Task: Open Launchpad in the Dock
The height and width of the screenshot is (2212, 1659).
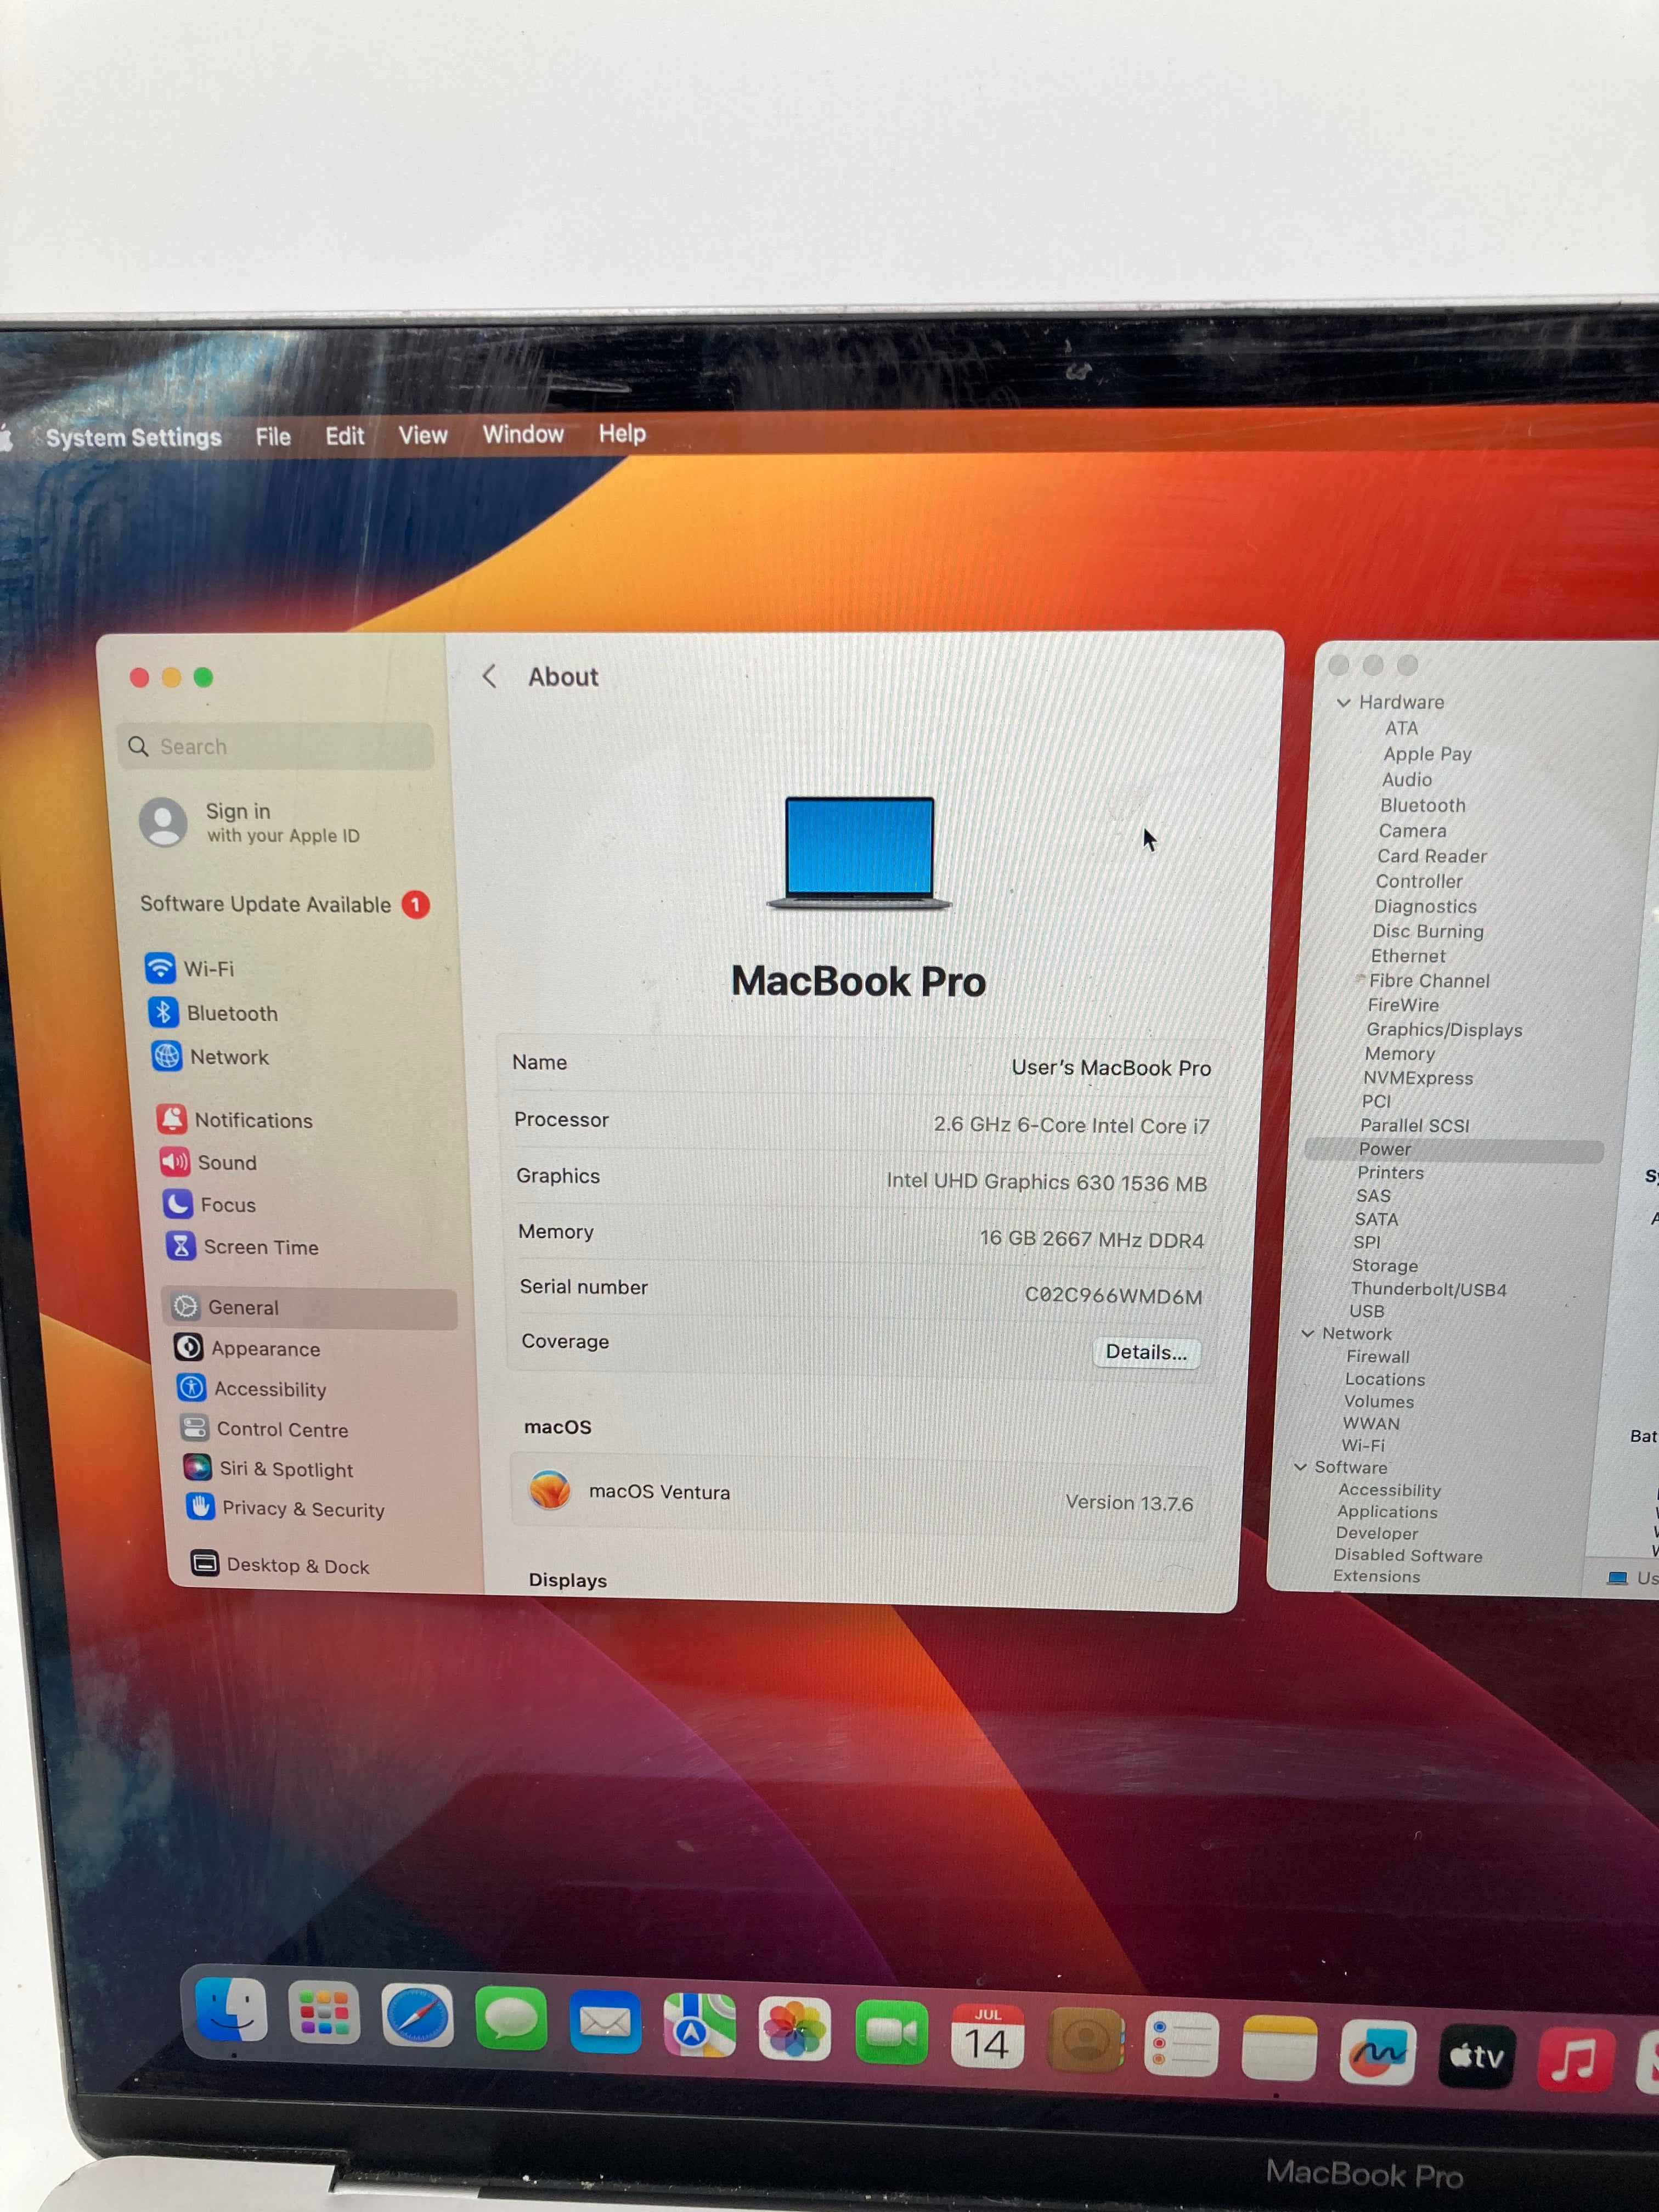Action: 324,2013
